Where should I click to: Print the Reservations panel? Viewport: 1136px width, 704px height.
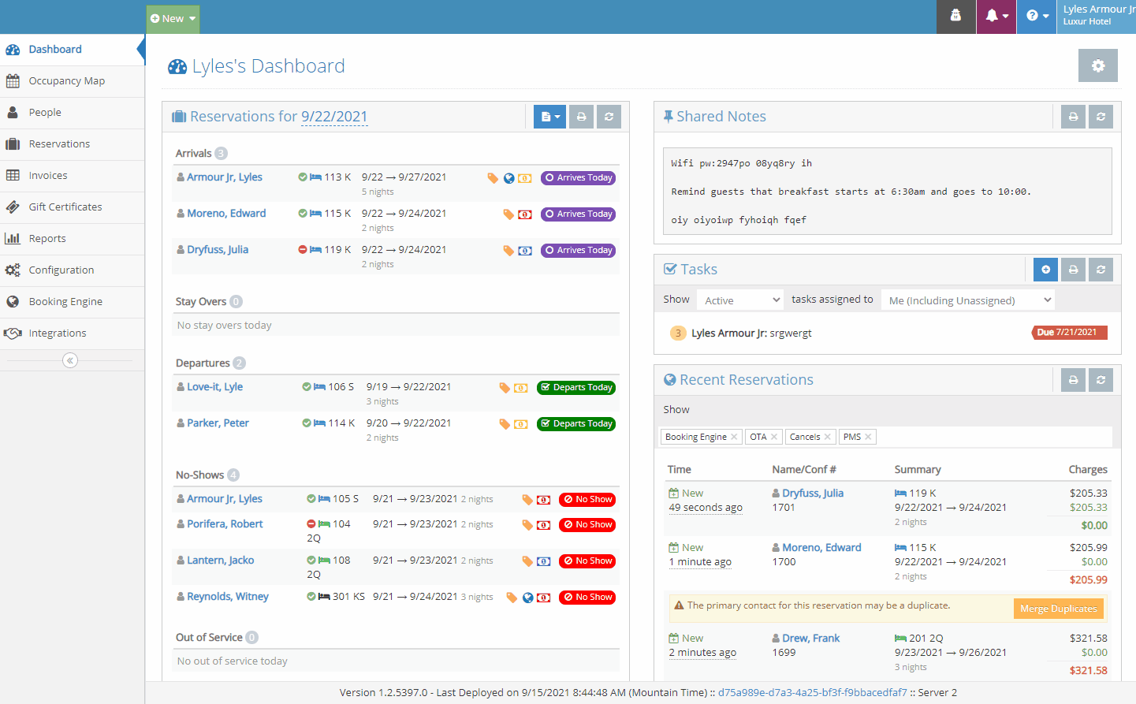pos(581,117)
